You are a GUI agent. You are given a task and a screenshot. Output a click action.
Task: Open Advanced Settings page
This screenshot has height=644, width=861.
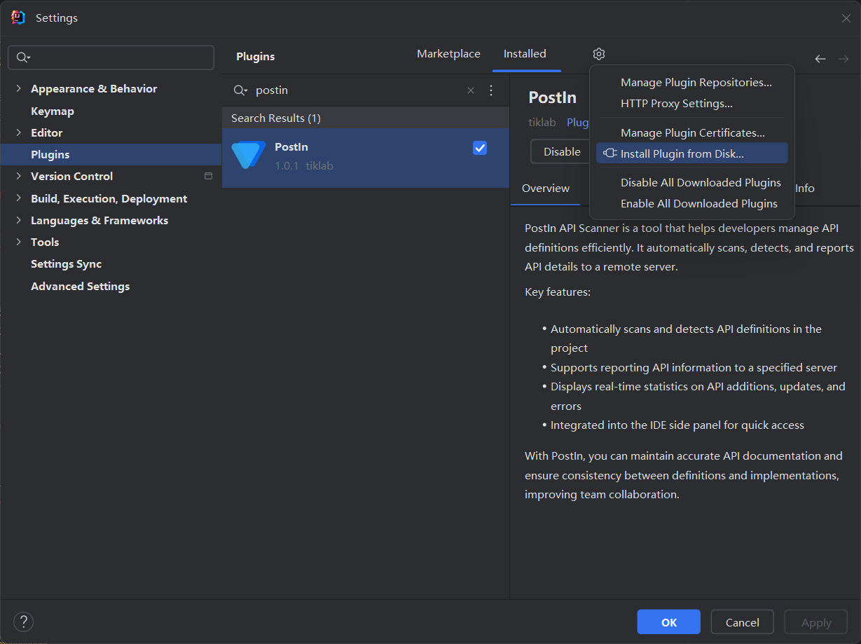[x=81, y=286]
